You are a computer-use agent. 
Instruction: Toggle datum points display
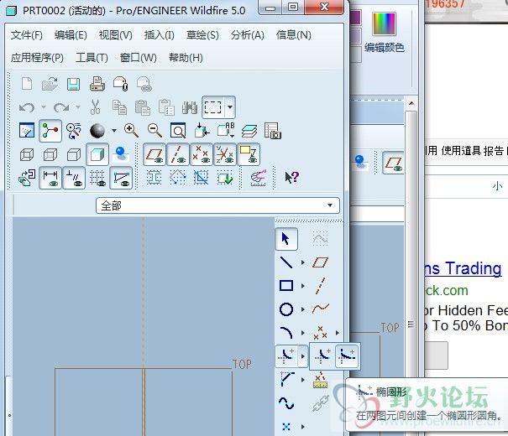click(x=202, y=154)
